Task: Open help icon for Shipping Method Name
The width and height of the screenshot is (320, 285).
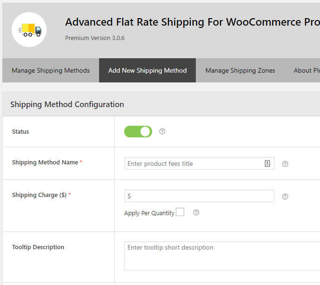Action: pos(285,164)
